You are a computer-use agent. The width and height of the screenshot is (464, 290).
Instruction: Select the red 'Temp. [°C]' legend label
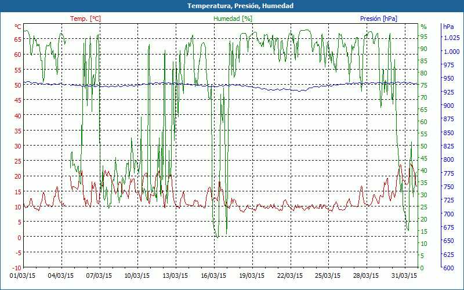(85, 19)
